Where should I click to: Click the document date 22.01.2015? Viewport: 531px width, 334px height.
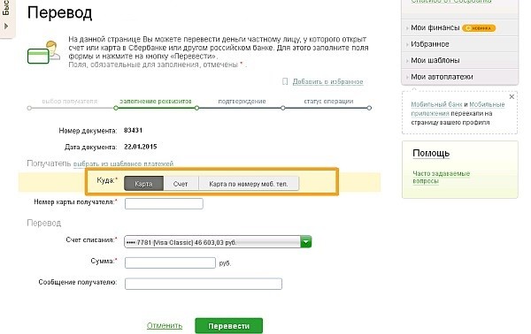tap(140, 147)
